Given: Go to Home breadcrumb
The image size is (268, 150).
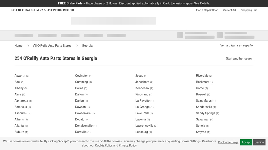Looking at the screenshot, I should [18, 46].
